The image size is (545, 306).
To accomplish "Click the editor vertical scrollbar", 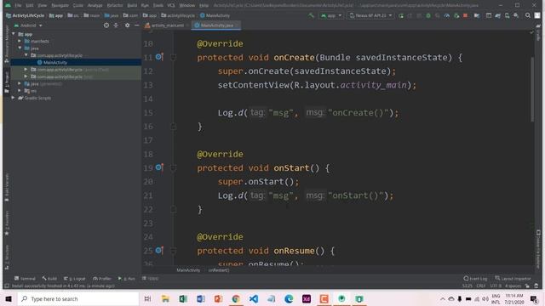I will (x=532, y=89).
